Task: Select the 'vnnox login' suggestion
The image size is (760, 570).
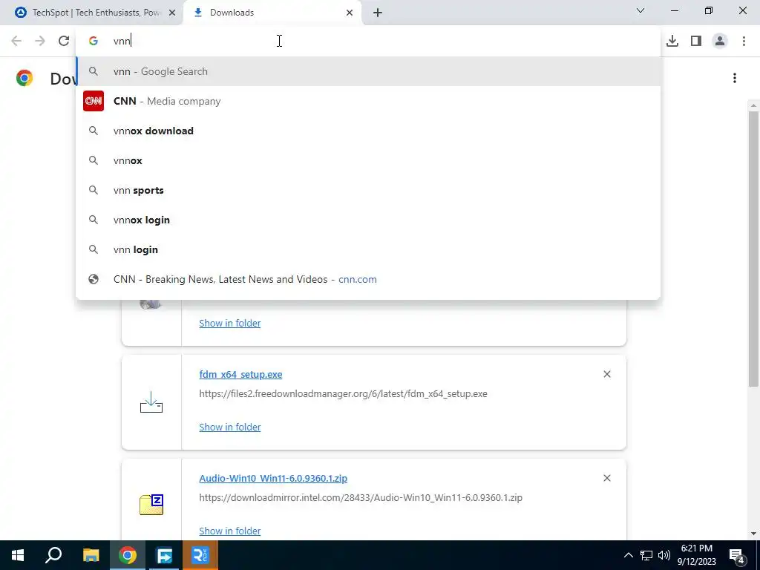Action: [x=368, y=220]
